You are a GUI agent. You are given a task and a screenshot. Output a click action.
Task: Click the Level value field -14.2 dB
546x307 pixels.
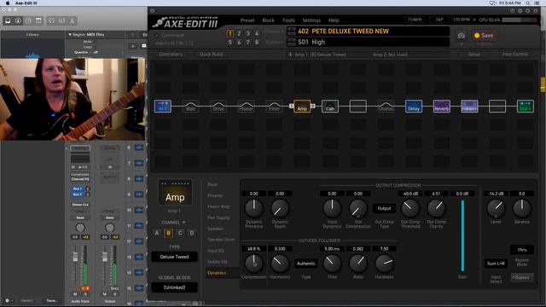click(496, 194)
